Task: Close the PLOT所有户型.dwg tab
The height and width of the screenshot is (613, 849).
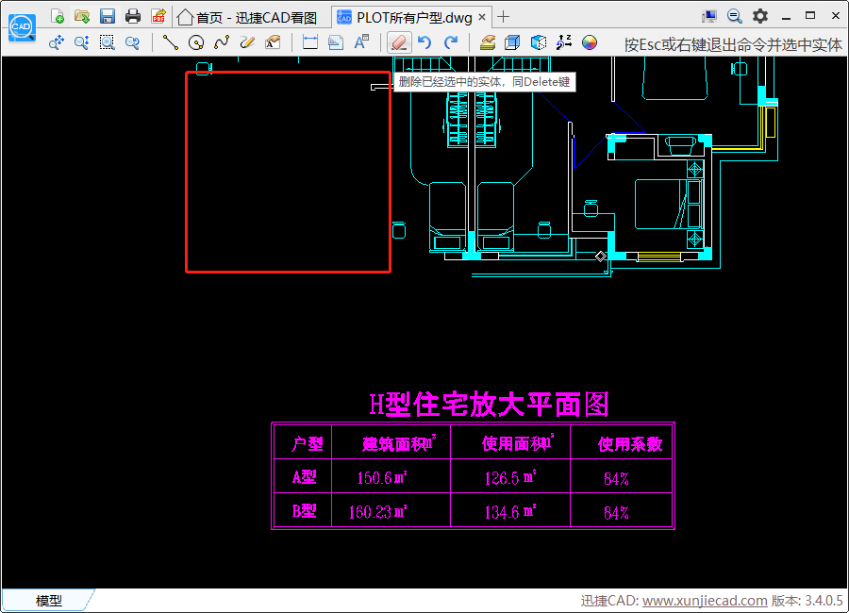Action: point(482,17)
